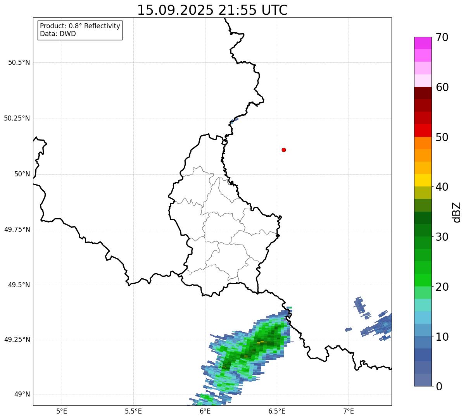Click the 6°E longitude label

click(x=205, y=411)
